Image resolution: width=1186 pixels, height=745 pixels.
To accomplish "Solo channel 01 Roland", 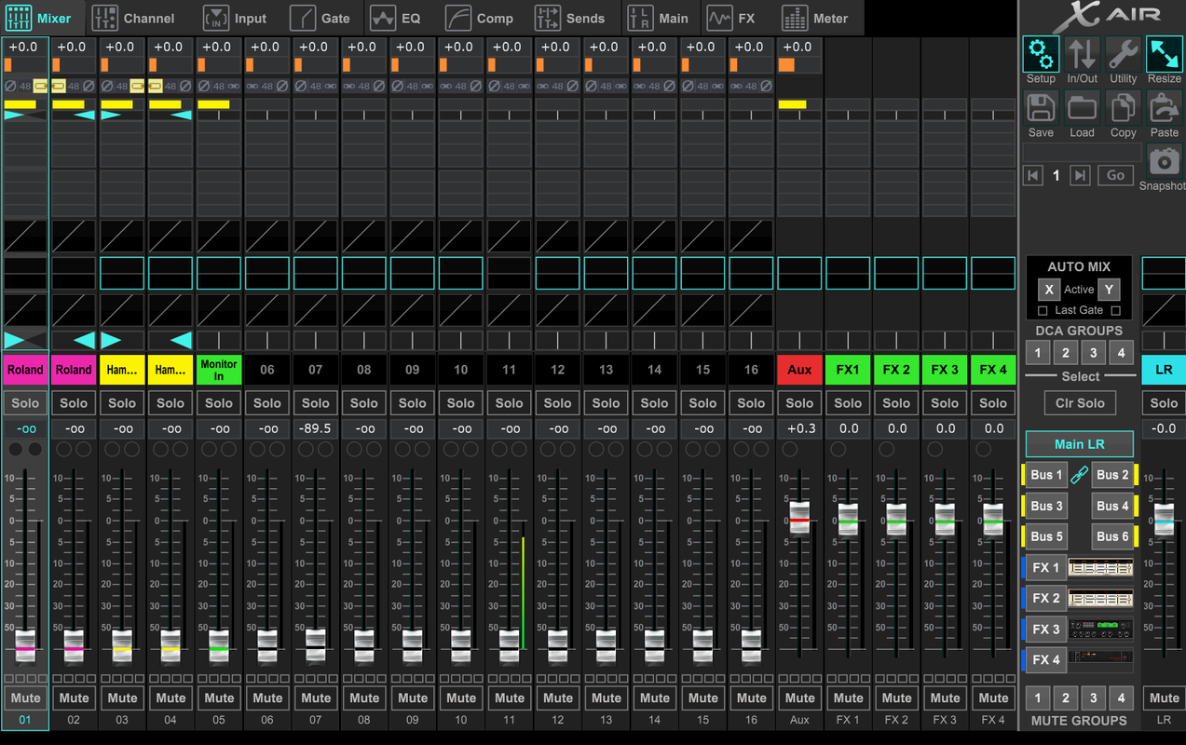I will click(x=25, y=403).
